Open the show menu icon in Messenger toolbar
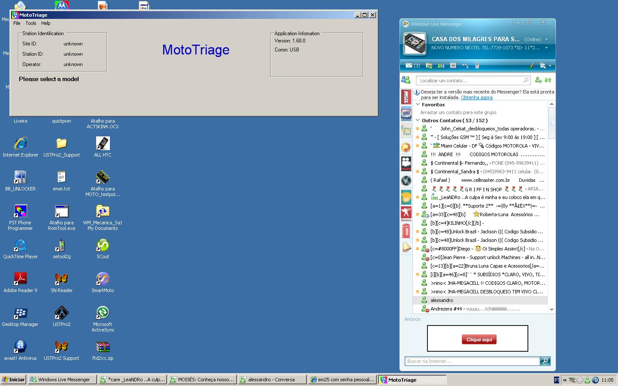618x386 pixels. pos(543,66)
